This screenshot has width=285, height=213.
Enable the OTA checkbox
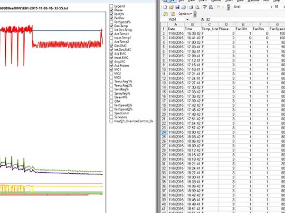[x=111, y=101]
